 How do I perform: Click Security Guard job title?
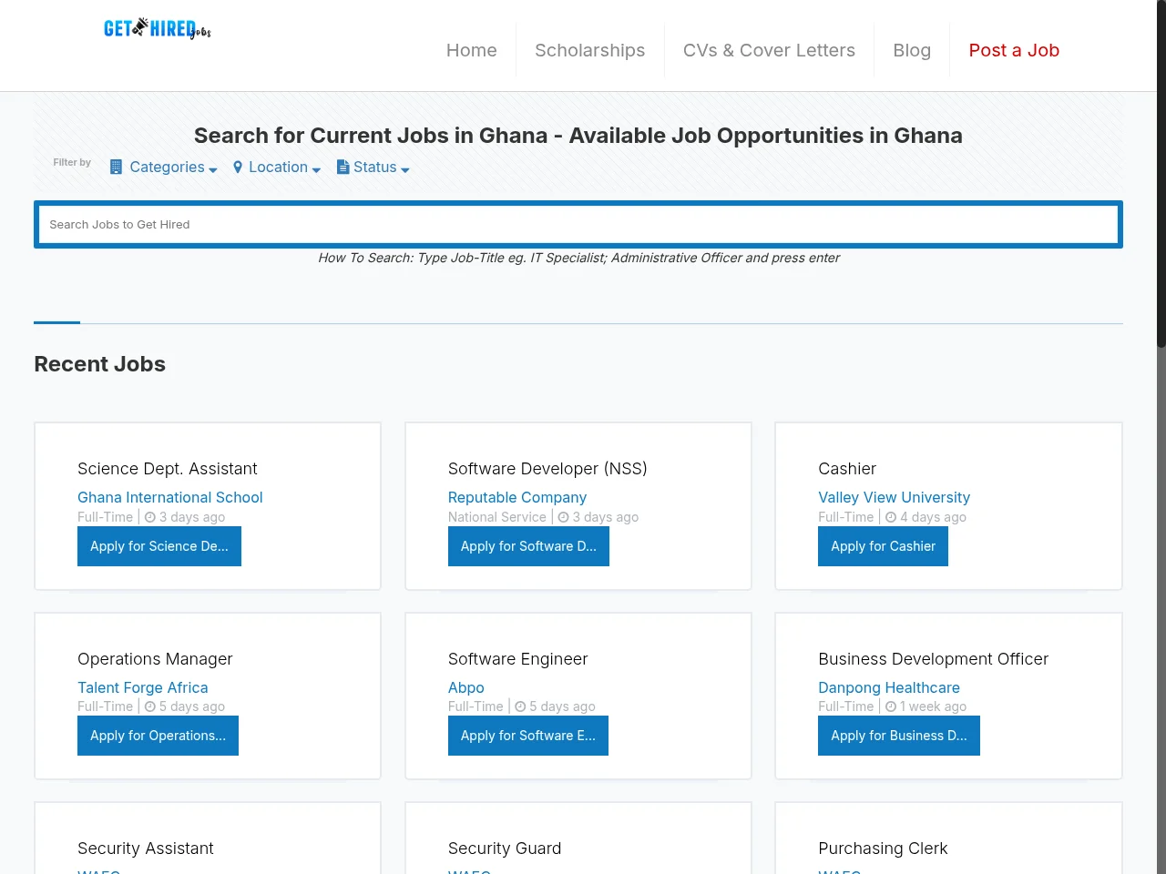(505, 849)
